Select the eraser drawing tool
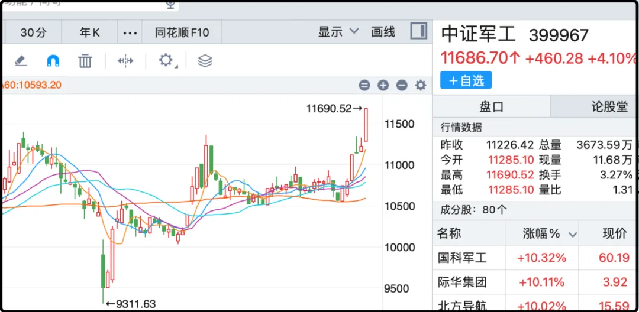Viewport: 639px width, 312px height. [21, 60]
